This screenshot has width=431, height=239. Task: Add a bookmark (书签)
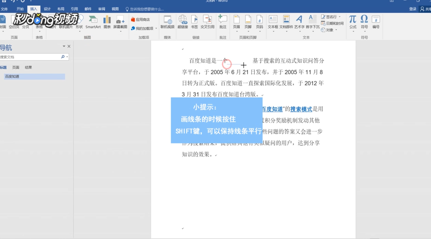(194, 22)
